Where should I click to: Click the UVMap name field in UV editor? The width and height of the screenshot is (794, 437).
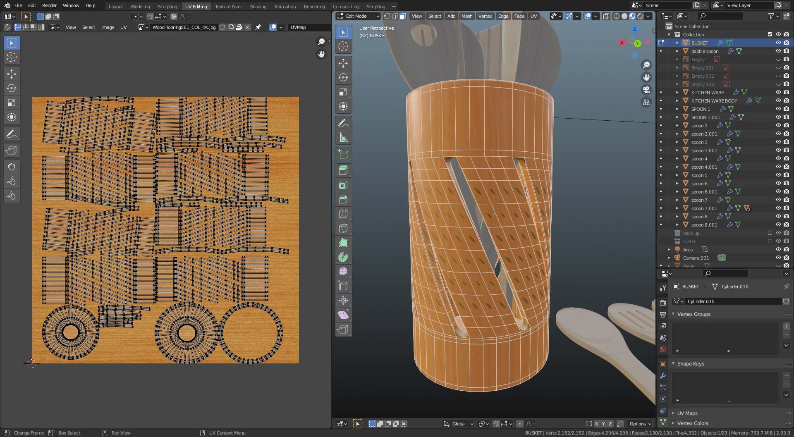(x=309, y=27)
